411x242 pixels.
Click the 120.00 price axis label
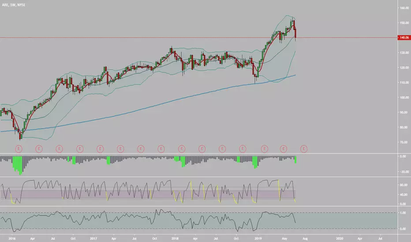[x=404, y=67]
